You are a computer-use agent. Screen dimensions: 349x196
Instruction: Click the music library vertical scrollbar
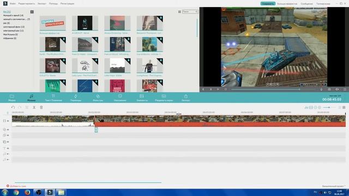coord(197,28)
